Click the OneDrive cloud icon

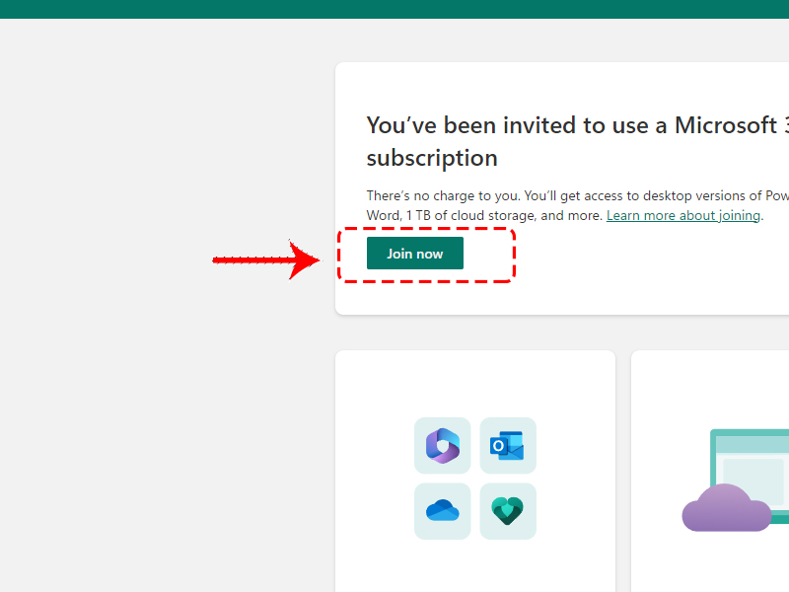(442, 511)
